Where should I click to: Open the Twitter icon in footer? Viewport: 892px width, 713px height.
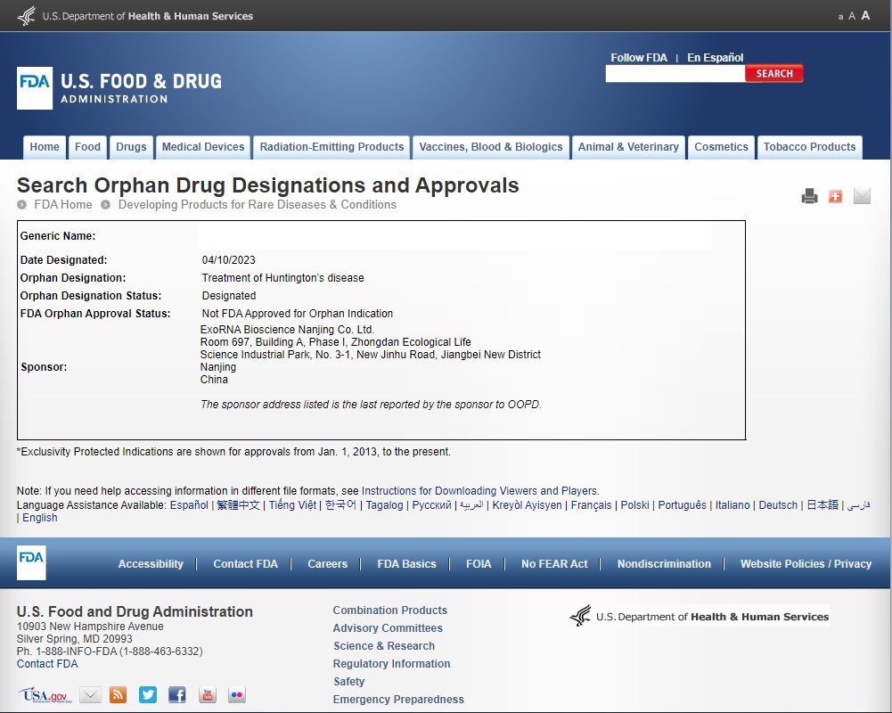(x=147, y=695)
